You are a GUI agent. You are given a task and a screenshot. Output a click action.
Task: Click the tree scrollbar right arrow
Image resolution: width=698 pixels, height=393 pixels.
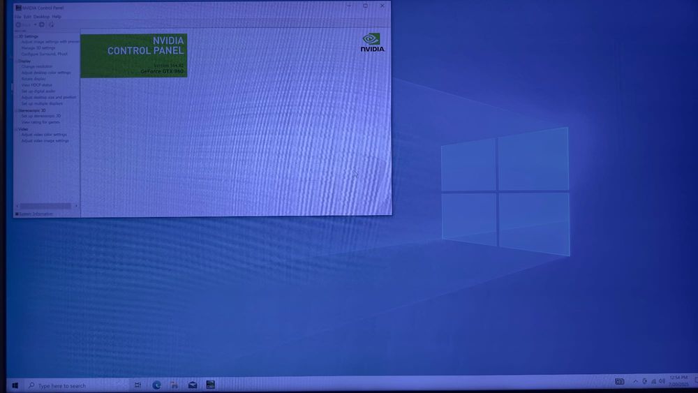coord(76,206)
